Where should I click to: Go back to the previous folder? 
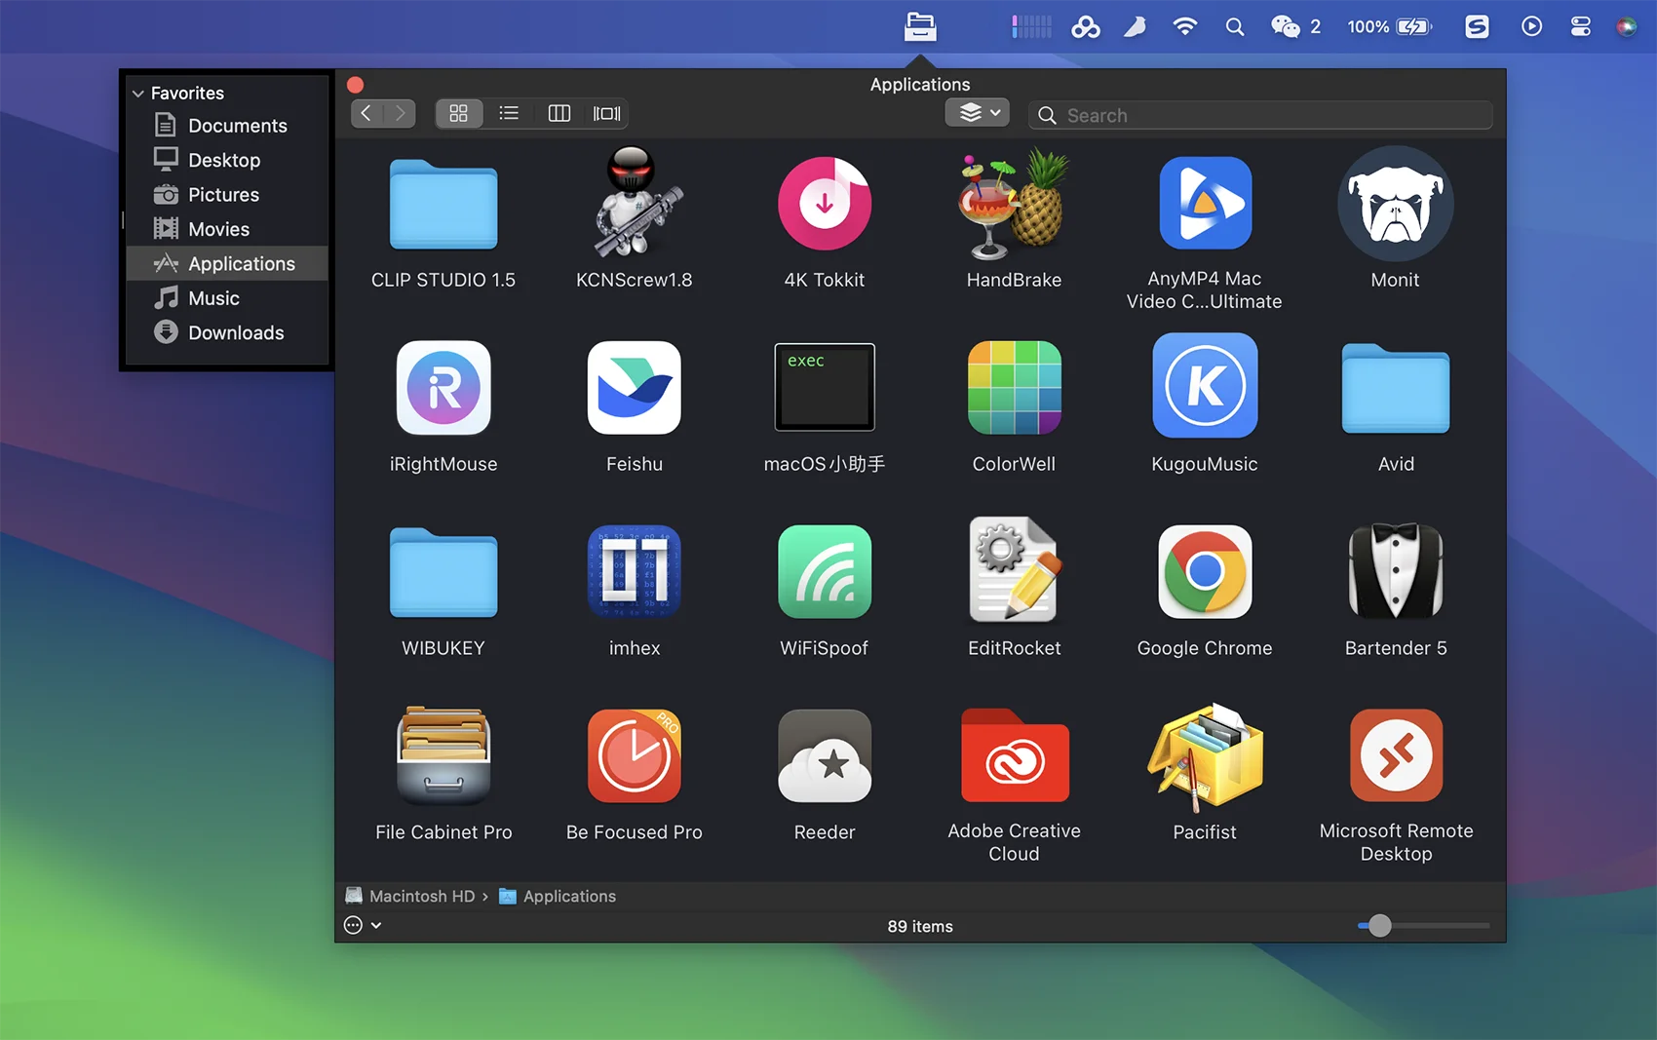366,113
